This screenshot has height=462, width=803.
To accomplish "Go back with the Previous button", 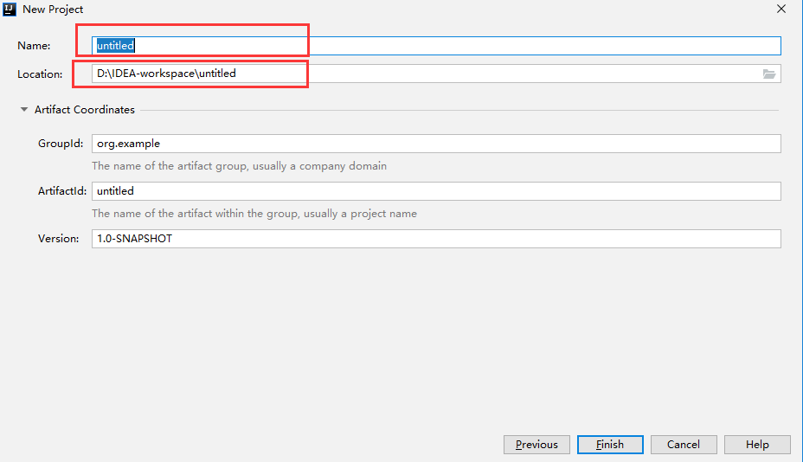I will (x=536, y=445).
